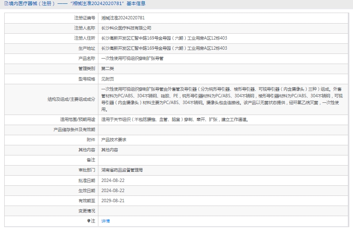Click the round bullet icon beside 注
Image resolution: width=353 pixels, height=230 pixels.
(x=89, y=221)
